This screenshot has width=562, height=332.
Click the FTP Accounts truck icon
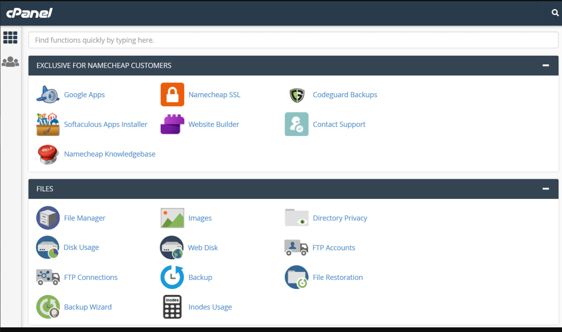pyautogui.click(x=296, y=248)
